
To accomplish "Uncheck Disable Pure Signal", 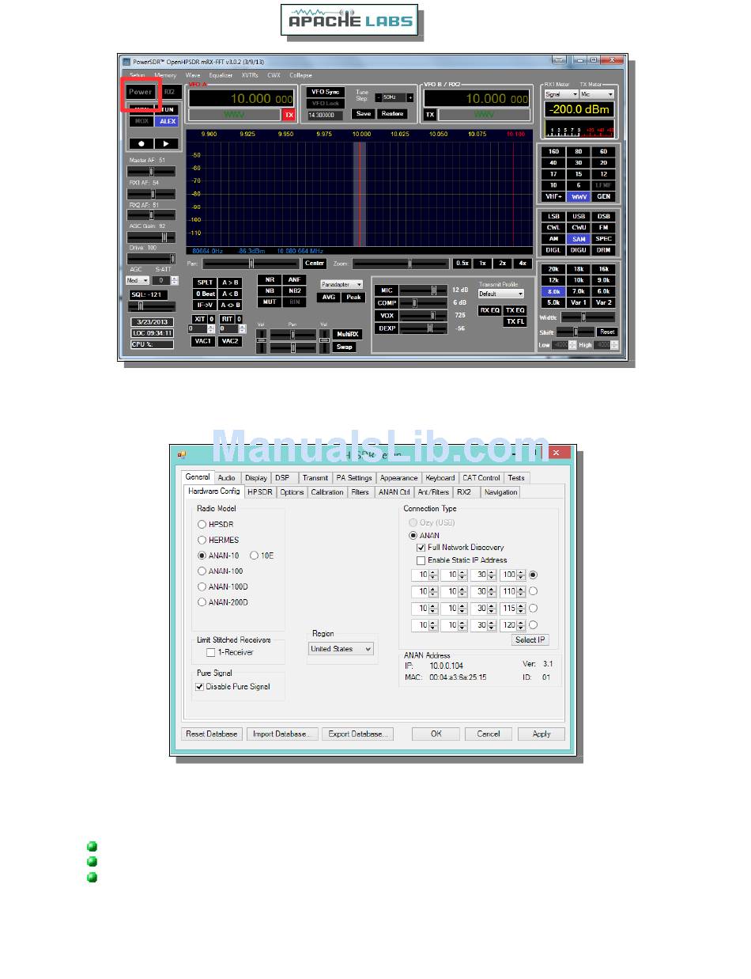I will coord(200,687).
